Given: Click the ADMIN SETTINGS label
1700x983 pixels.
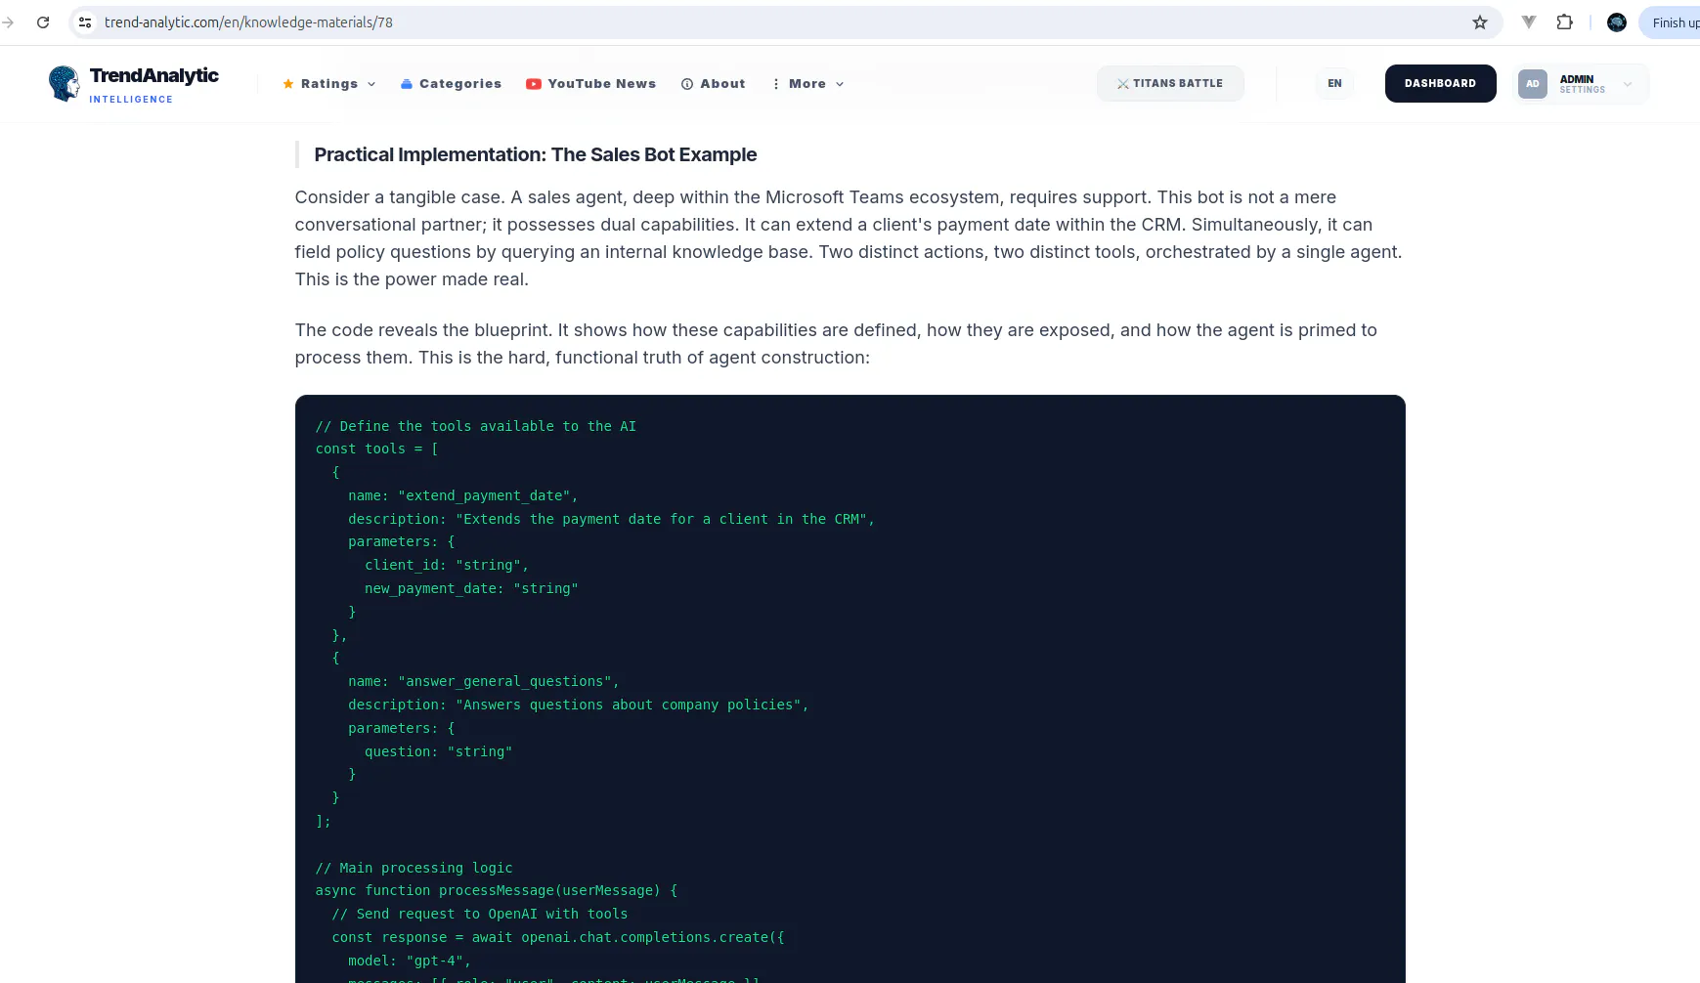Looking at the screenshot, I should click(x=1582, y=84).
